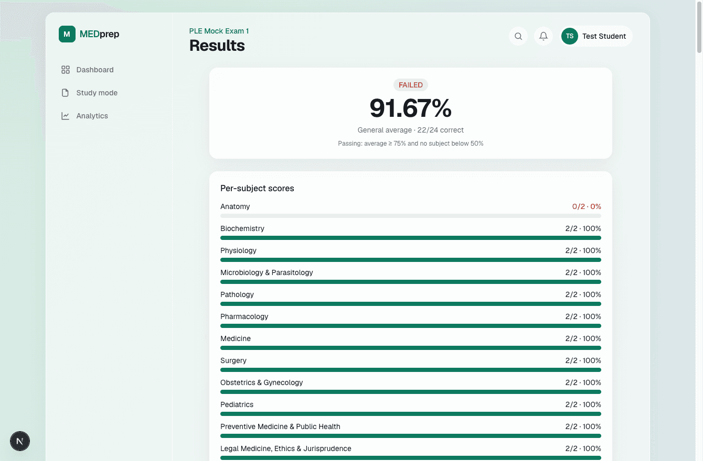Open search with the magnifier icon

click(x=518, y=36)
